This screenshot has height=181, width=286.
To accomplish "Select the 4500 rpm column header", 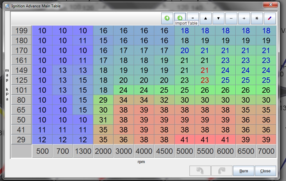I will tap(164, 151).
